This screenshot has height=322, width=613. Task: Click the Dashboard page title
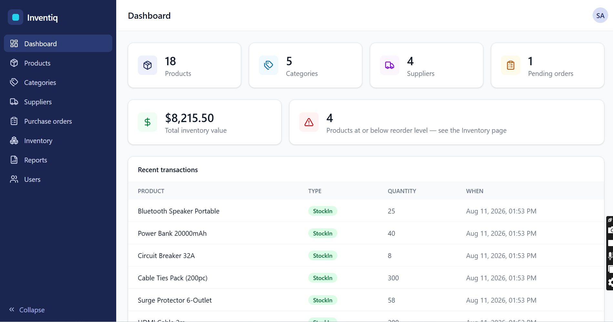(149, 16)
